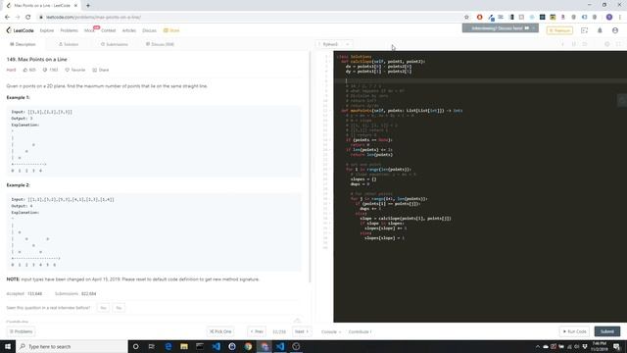The height and width of the screenshot is (353, 627).
Task: Open the Chrome menu (three dots)
Action: [x=620, y=18]
